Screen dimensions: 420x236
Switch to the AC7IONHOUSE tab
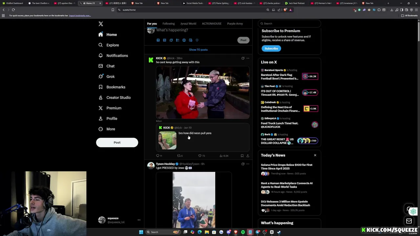click(212, 24)
